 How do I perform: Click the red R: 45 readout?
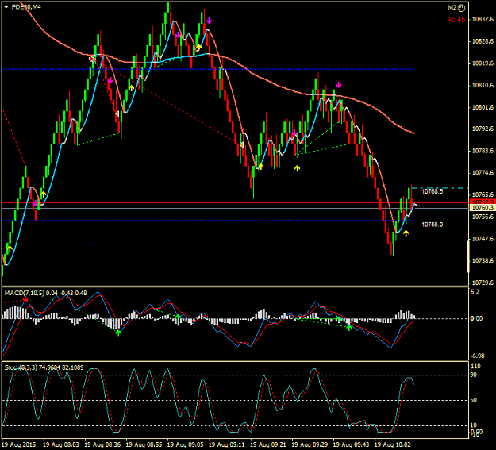click(457, 20)
